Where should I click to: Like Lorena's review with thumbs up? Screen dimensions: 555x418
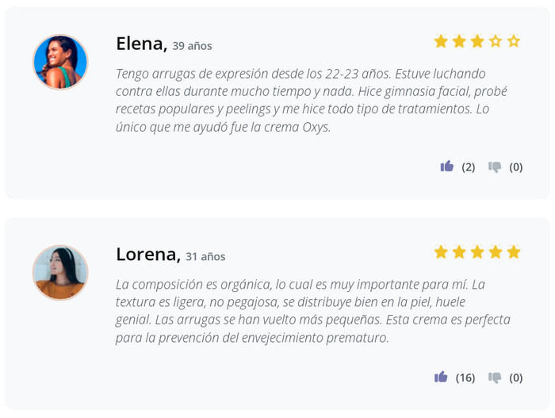pos(441,377)
